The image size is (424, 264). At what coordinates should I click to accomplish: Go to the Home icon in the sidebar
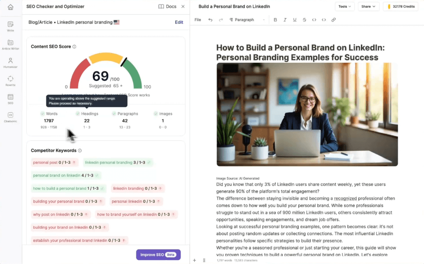coord(10,7)
